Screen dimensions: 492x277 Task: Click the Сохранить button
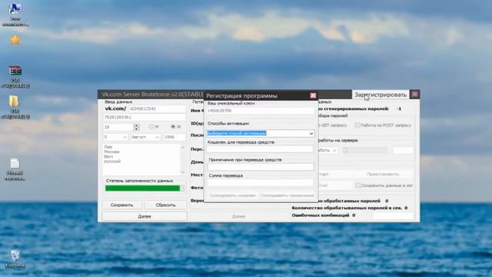pos(121,205)
